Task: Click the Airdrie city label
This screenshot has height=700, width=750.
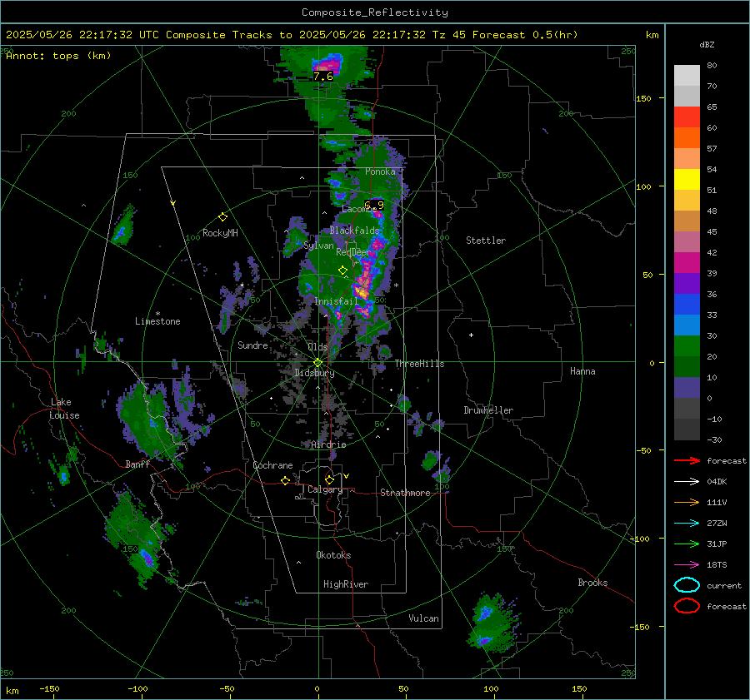Action: pos(328,444)
